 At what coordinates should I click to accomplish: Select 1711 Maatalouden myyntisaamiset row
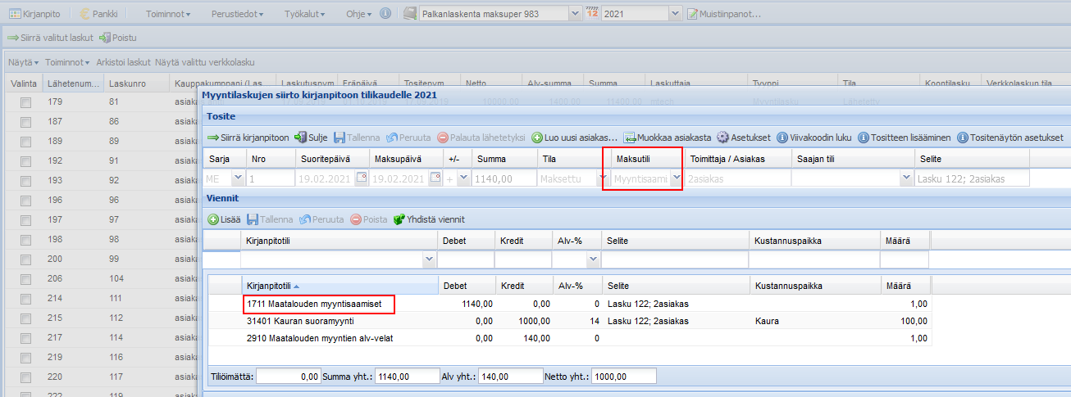point(313,304)
